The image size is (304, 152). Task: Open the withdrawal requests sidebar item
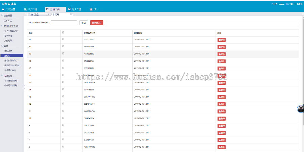pyautogui.click(x=8, y=36)
